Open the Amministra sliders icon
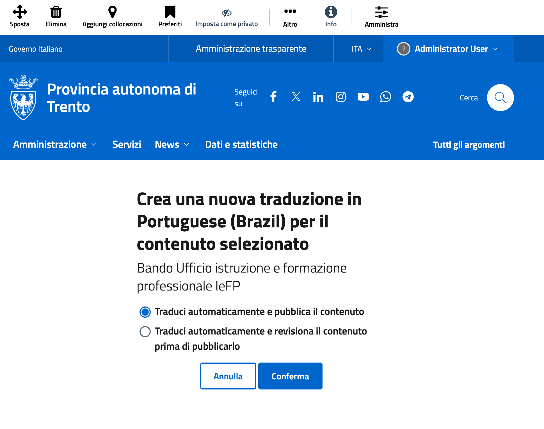544x429 pixels. pyautogui.click(x=381, y=12)
